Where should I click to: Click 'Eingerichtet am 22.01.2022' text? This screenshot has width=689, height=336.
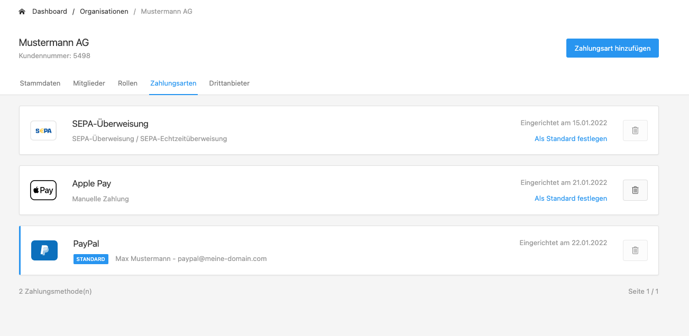(x=563, y=243)
